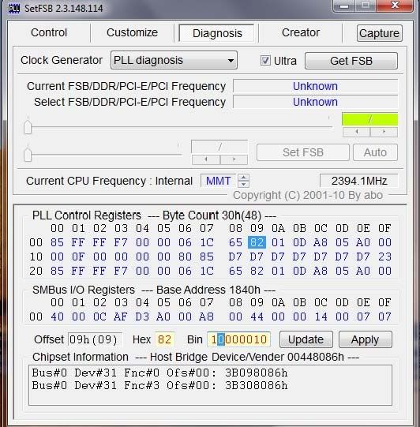Screen dimensions: 420x427
Task: Switch to the Customize tab
Action: [132, 32]
